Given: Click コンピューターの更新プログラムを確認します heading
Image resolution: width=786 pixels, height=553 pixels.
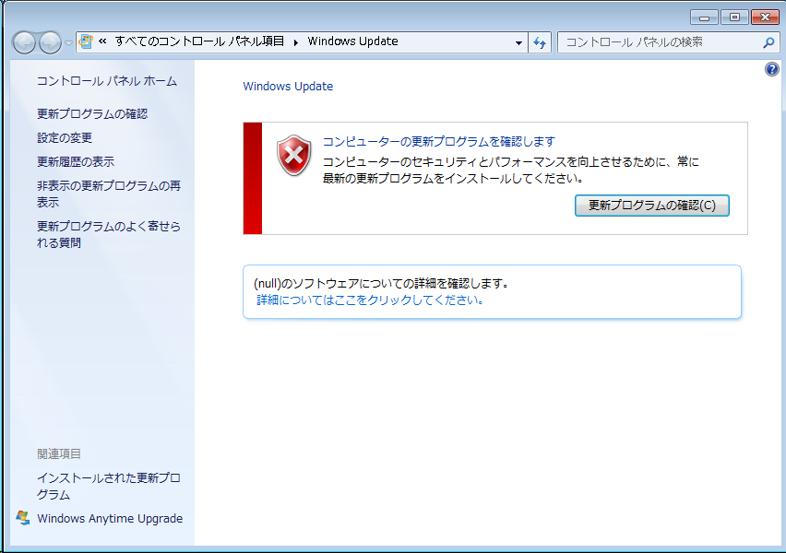Looking at the screenshot, I should tap(438, 142).
